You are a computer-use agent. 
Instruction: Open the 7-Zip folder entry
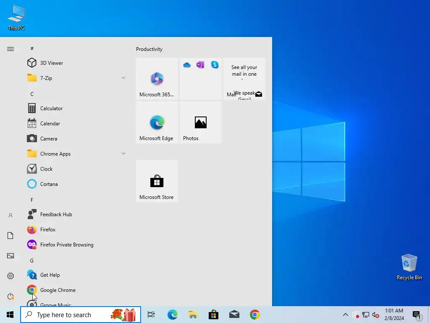point(76,78)
